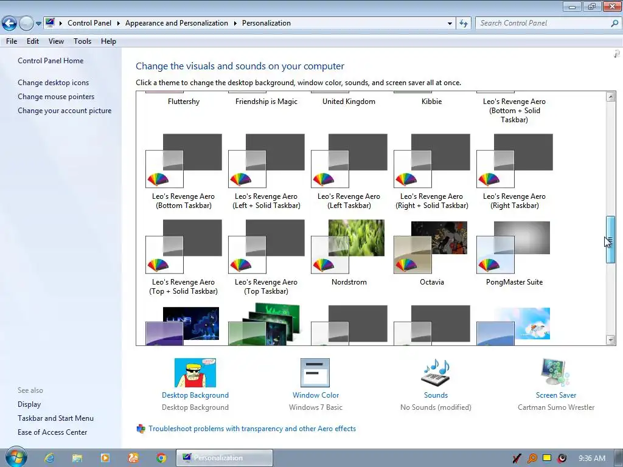Screen dimensions: 623x467
Task: Open Troubleshoot problems with transparency link
Action: (252, 429)
